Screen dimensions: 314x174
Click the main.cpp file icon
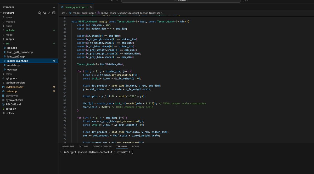coord(3,91)
